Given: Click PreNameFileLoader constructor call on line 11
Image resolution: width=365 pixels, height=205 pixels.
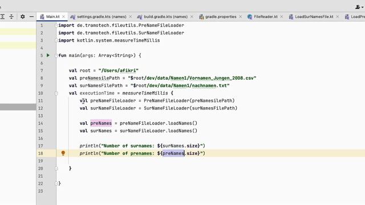Looking at the screenshot, I should coord(189,101).
